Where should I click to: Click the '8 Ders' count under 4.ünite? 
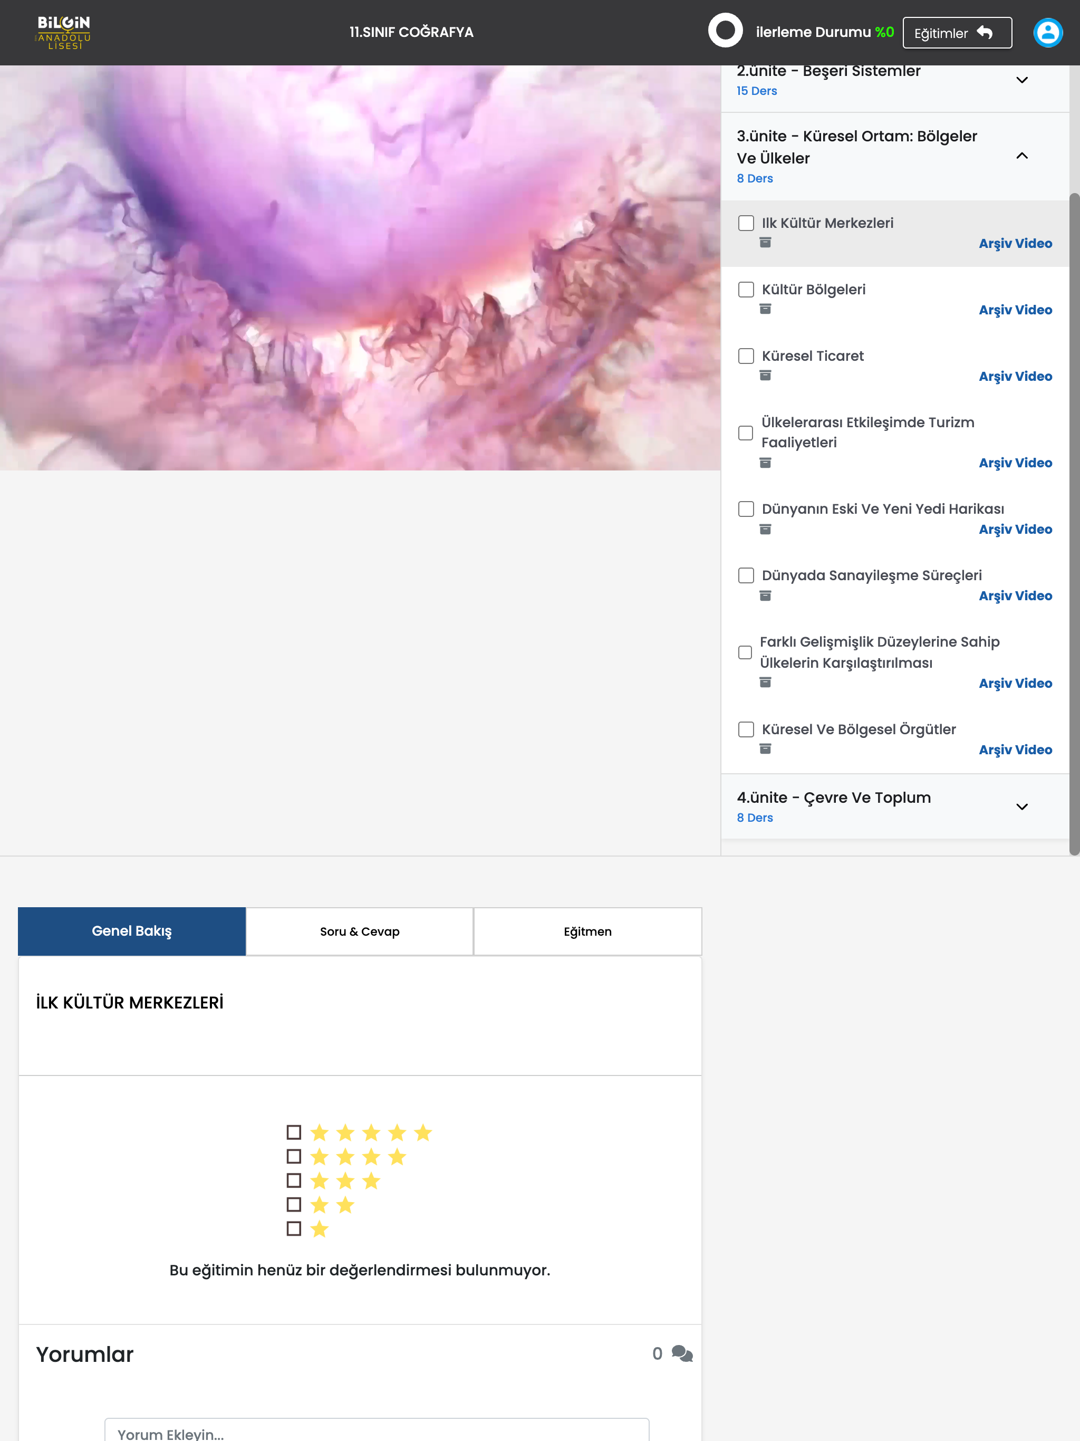point(754,817)
